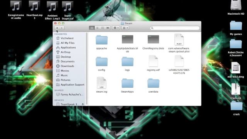This screenshot has width=247, height=139.
Task: Open the appcache folder
Action: pos(102,40)
